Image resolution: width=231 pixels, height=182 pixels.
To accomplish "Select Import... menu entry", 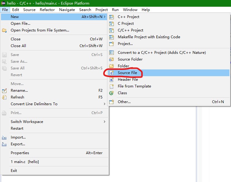I will [54, 137].
